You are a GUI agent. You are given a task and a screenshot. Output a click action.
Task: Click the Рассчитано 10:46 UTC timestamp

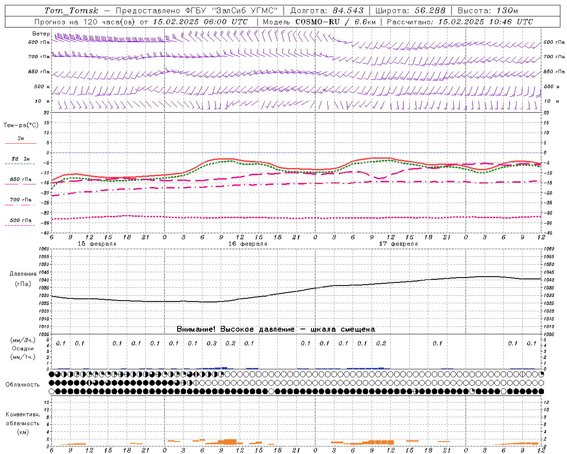click(460, 22)
